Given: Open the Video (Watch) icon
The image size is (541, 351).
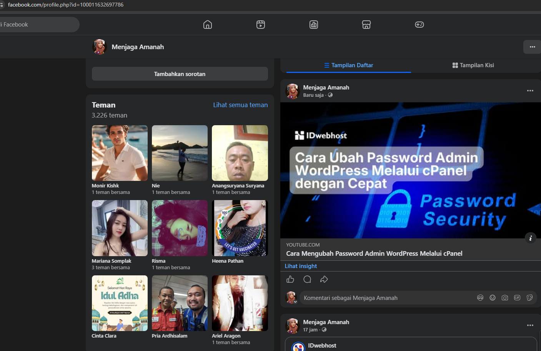Looking at the screenshot, I should point(261,25).
